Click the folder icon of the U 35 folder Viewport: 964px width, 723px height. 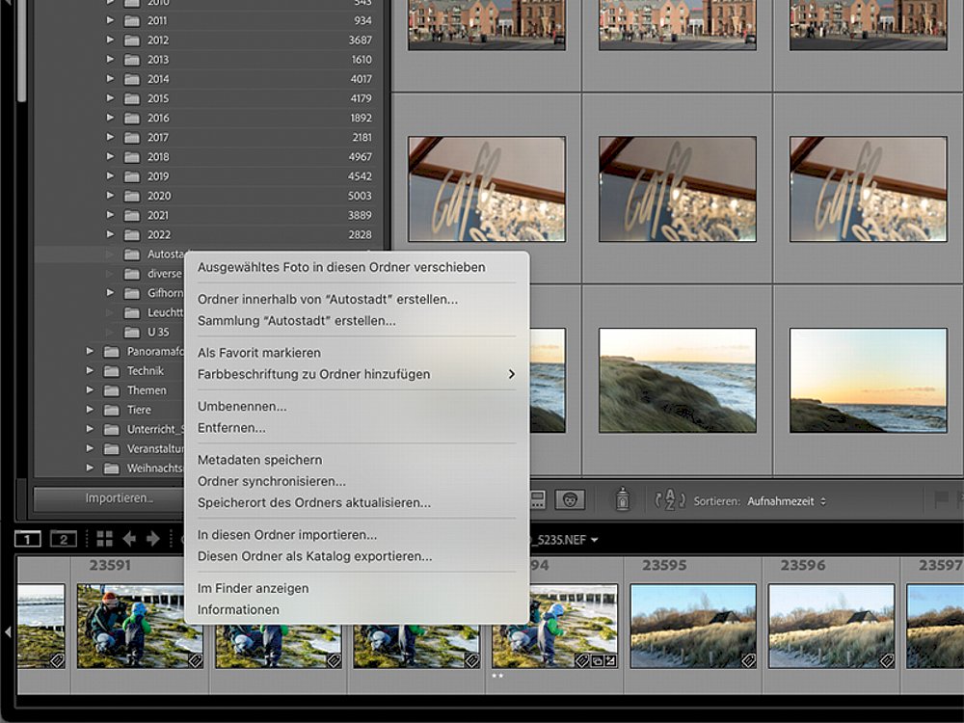(x=131, y=332)
